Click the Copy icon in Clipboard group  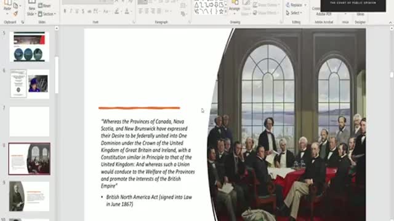[x=16, y=6]
